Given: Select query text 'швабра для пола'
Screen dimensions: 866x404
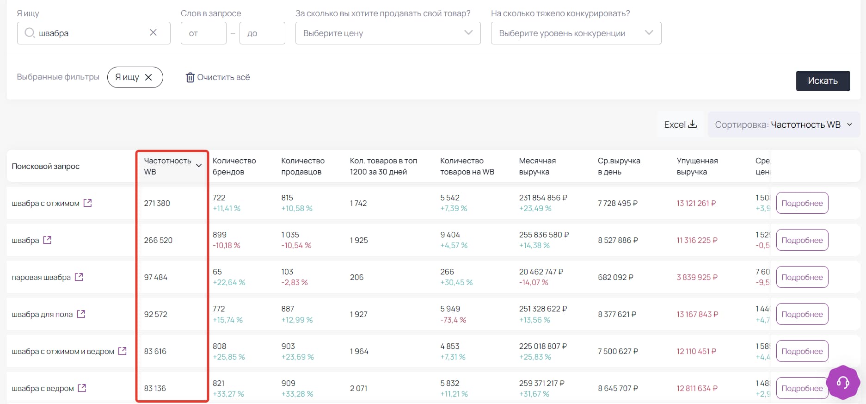Looking at the screenshot, I should [42, 314].
